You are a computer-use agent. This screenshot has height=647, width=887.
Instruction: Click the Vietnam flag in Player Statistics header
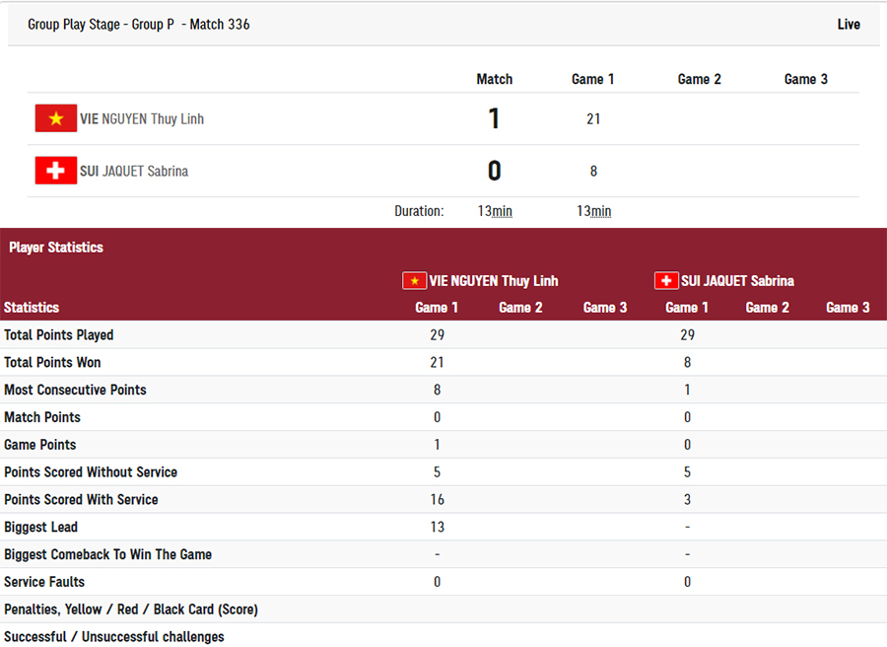[414, 281]
